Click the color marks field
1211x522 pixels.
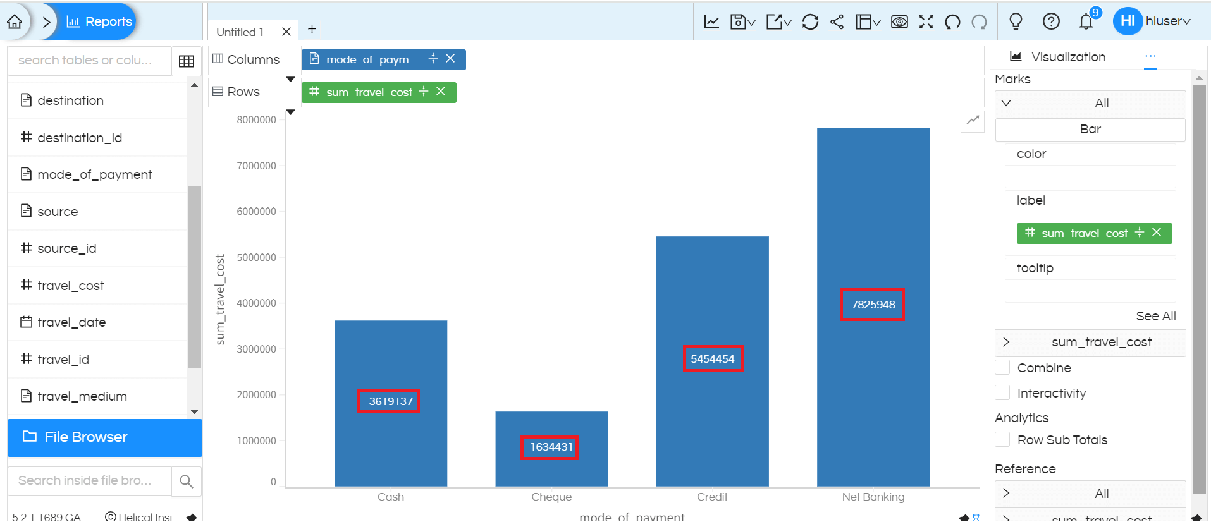(1090, 176)
